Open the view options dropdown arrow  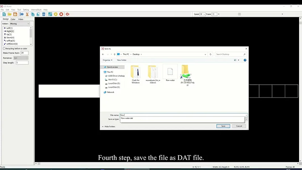pyautogui.click(x=238, y=60)
